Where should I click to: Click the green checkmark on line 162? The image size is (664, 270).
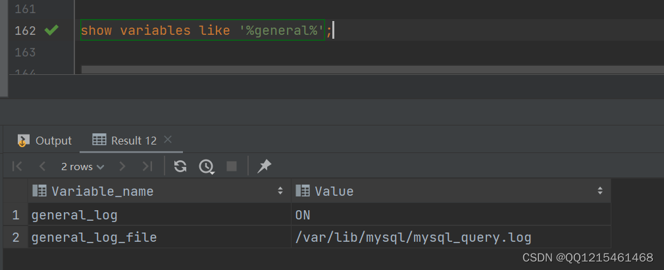pos(51,30)
